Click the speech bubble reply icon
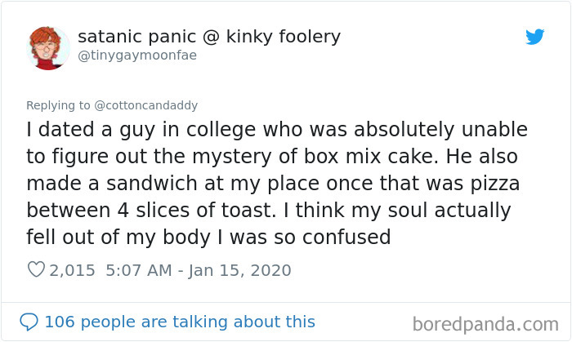The width and height of the screenshot is (572, 342). point(29,322)
